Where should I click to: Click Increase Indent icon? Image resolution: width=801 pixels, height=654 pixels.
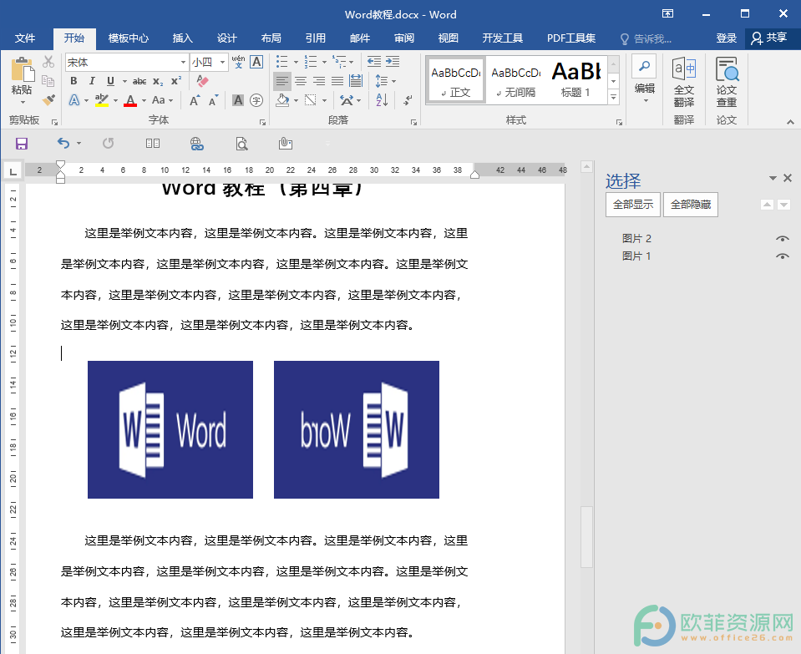coord(393,62)
